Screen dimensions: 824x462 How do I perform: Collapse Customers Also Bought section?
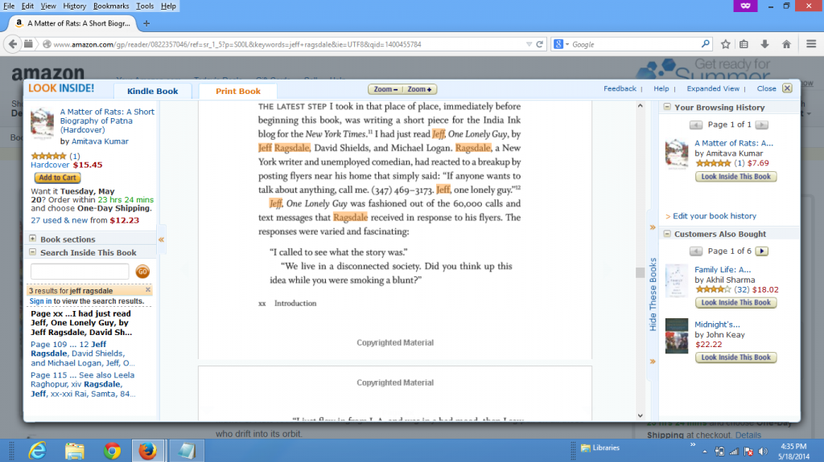[x=666, y=234]
